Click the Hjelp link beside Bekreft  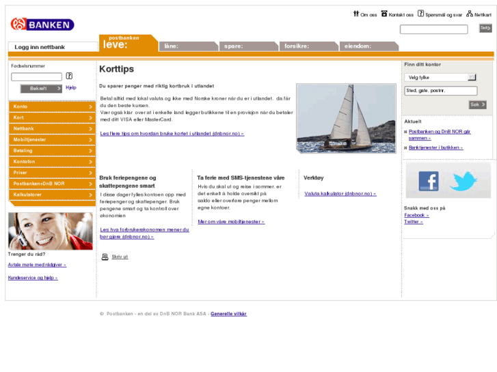pyautogui.click(x=71, y=87)
